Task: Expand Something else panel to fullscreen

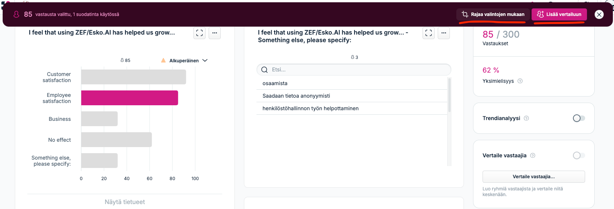Action: pos(429,33)
